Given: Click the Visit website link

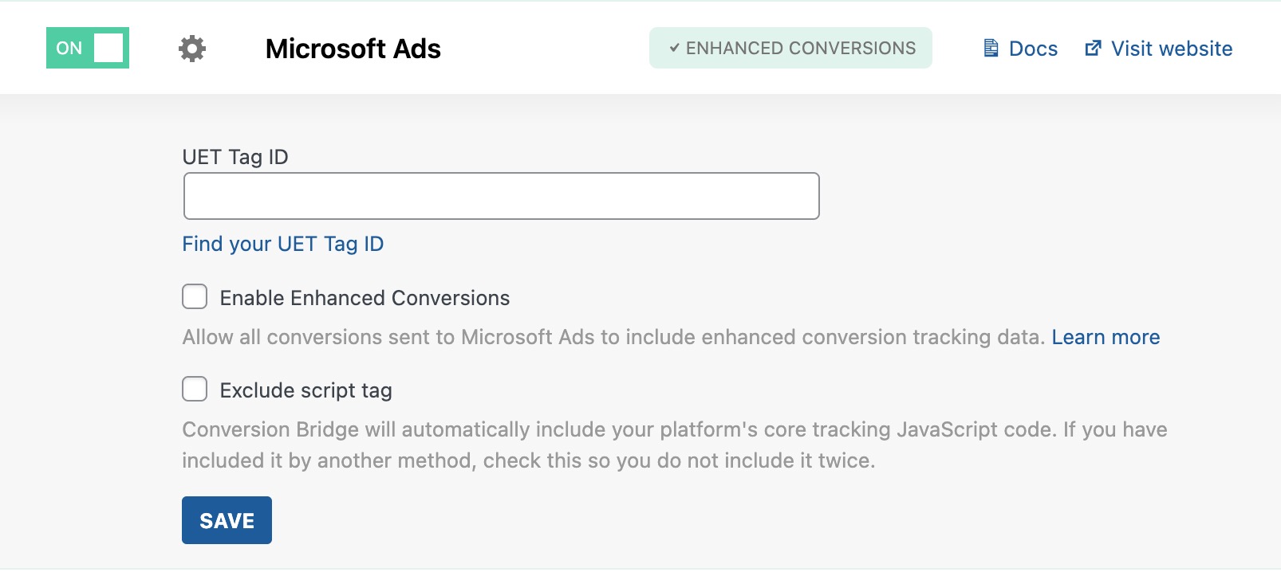Looking at the screenshot, I should 1172,48.
